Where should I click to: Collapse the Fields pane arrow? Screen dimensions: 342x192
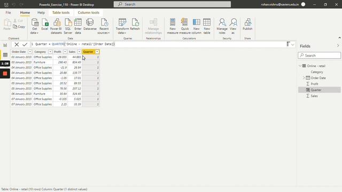[x=338, y=46]
